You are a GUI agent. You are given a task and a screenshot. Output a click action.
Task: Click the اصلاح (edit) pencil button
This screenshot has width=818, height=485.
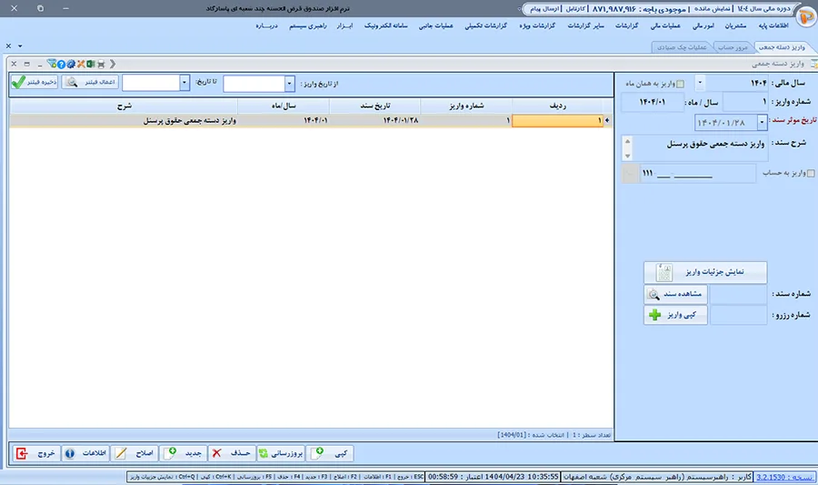pos(135,453)
